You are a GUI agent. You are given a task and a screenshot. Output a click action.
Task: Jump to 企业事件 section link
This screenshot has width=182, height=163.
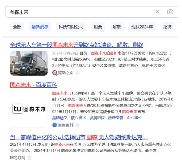click(x=134, y=118)
